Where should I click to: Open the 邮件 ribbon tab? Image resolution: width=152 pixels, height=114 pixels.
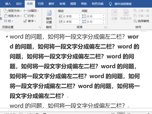coord(51,4)
